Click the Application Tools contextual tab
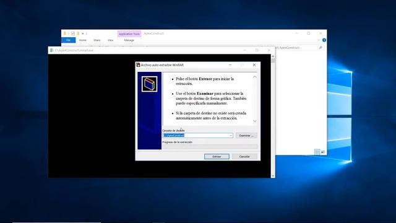 tap(129, 34)
